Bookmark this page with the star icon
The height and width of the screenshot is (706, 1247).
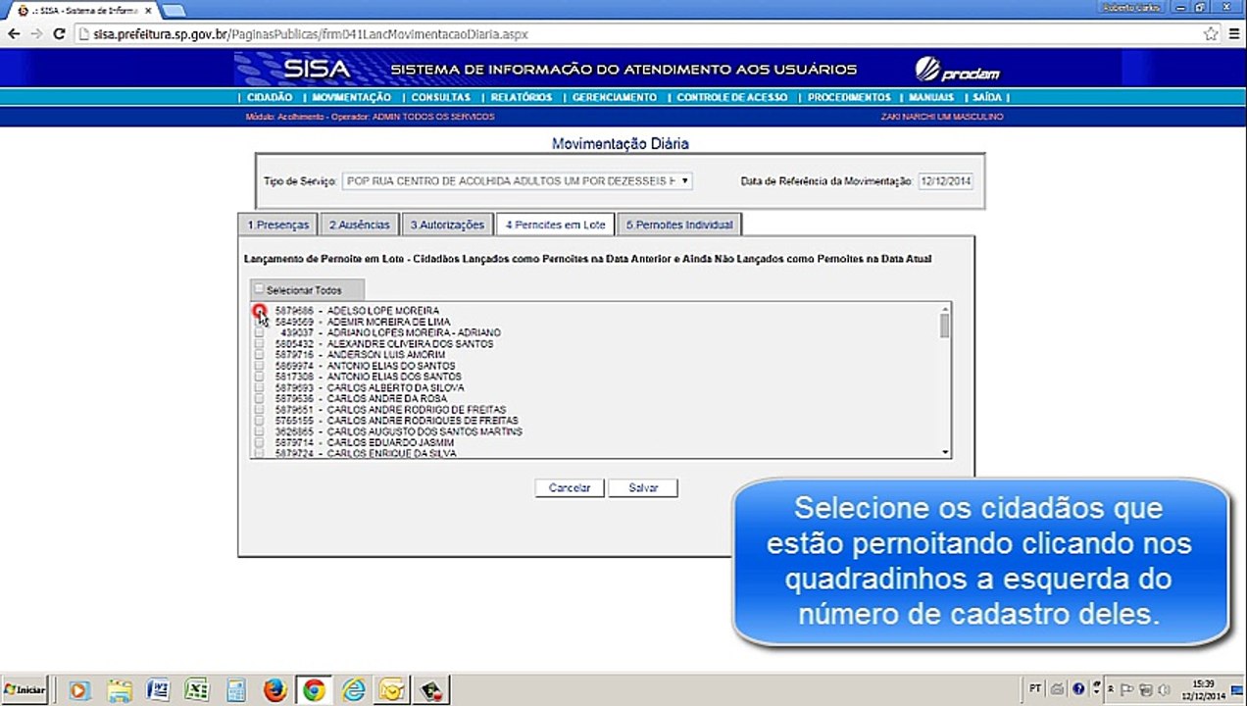[x=1211, y=33]
